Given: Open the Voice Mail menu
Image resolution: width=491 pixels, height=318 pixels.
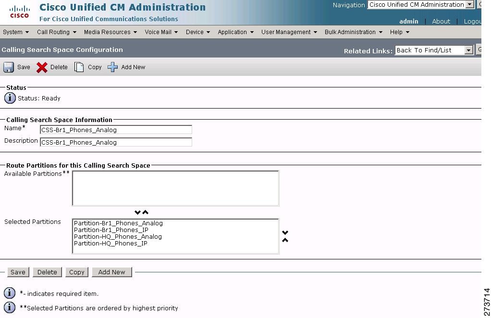Looking at the screenshot, I should (161, 32).
